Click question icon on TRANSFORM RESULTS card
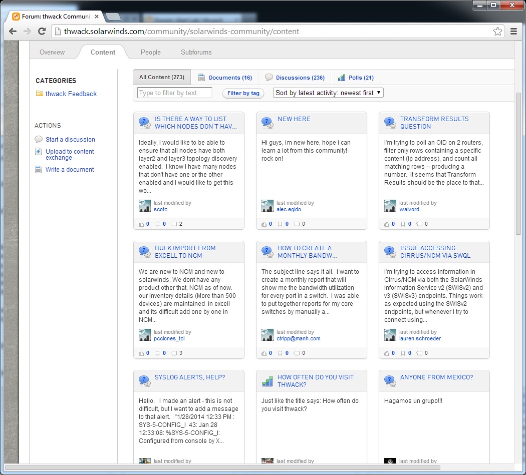 pyautogui.click(x=390, y=123)
